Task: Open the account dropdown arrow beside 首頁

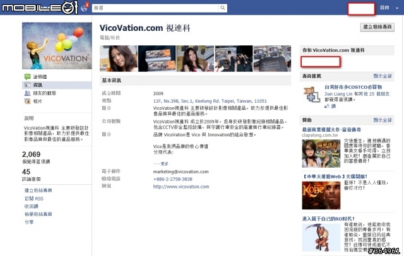Action: (397, 8)
